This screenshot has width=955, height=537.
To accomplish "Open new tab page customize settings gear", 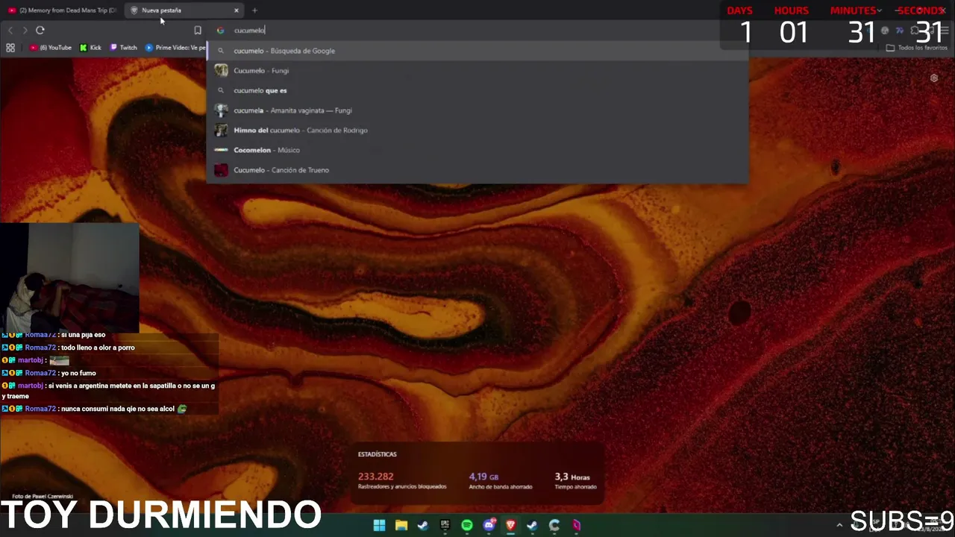I will (x=934, y=78).
